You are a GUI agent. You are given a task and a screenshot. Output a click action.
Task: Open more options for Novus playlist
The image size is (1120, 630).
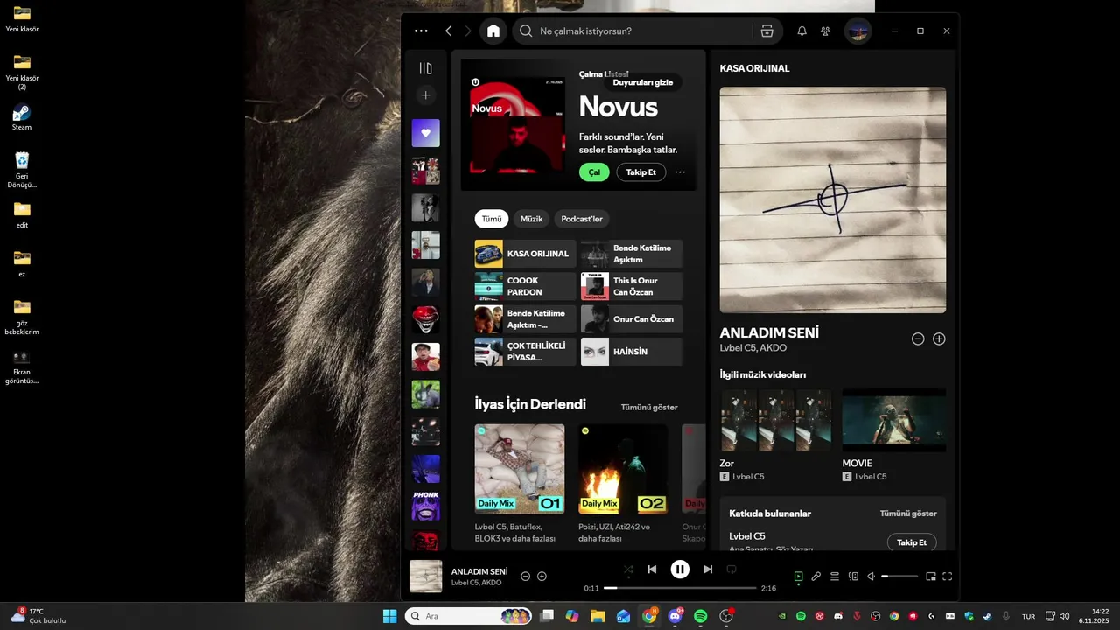point(680,172)
